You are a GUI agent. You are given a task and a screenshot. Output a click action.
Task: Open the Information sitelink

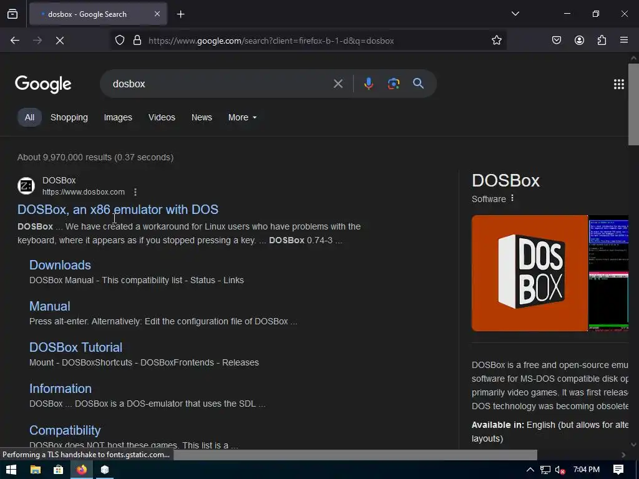(x=61, y=389)
